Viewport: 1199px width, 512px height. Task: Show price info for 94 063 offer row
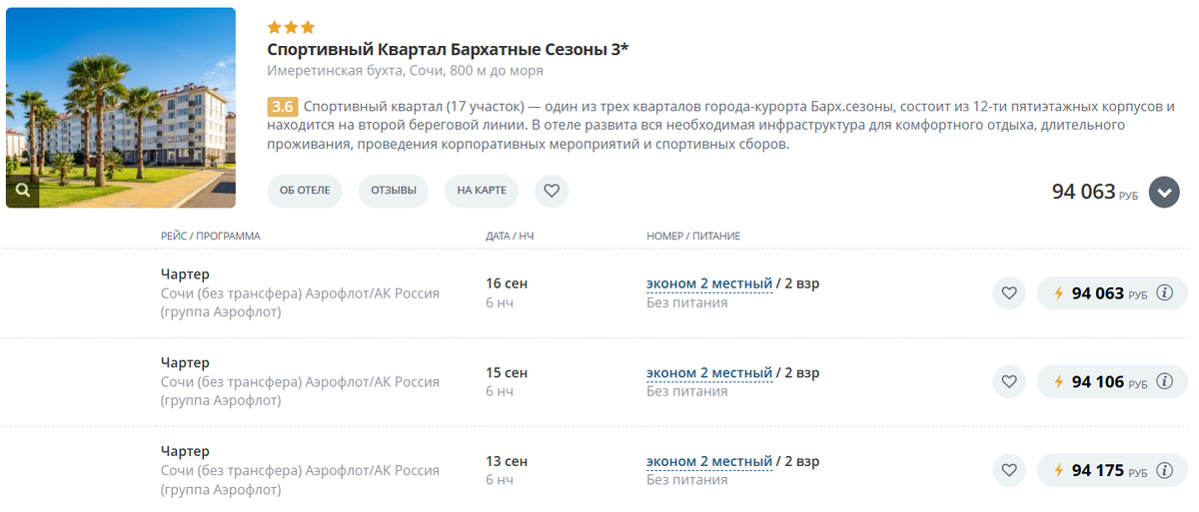pos(1164,293)
